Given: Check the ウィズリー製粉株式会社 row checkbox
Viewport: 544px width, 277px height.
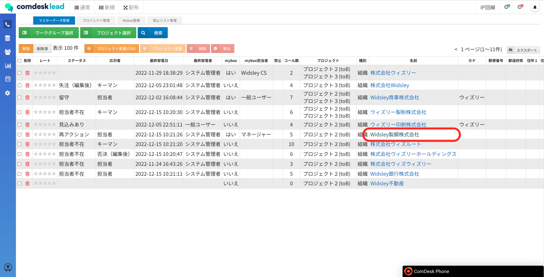Looking at the screenshot, I should pos(20,112).
